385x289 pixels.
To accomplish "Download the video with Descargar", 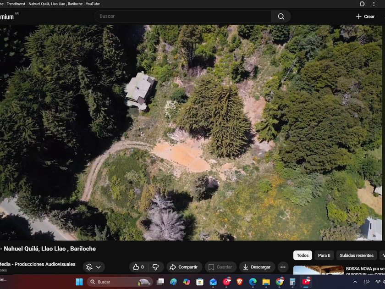I will coord(257,267).
